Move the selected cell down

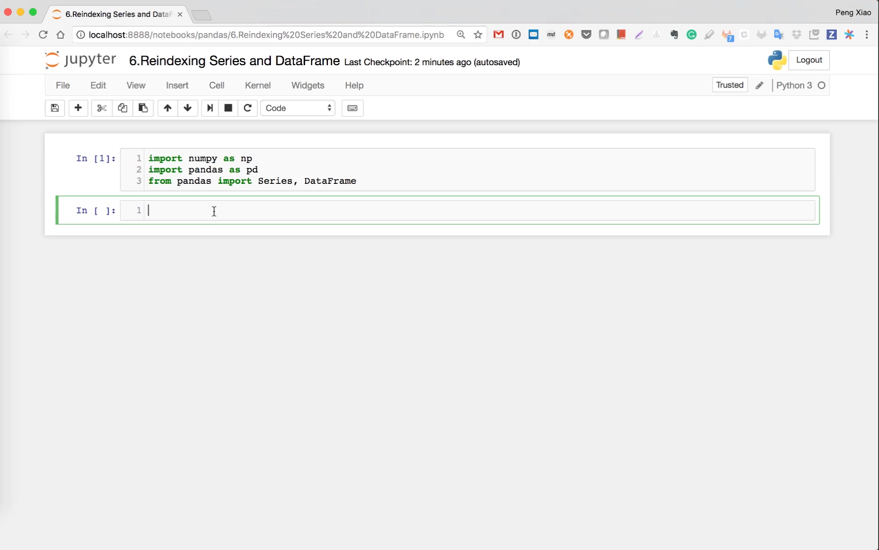(187, 108)
